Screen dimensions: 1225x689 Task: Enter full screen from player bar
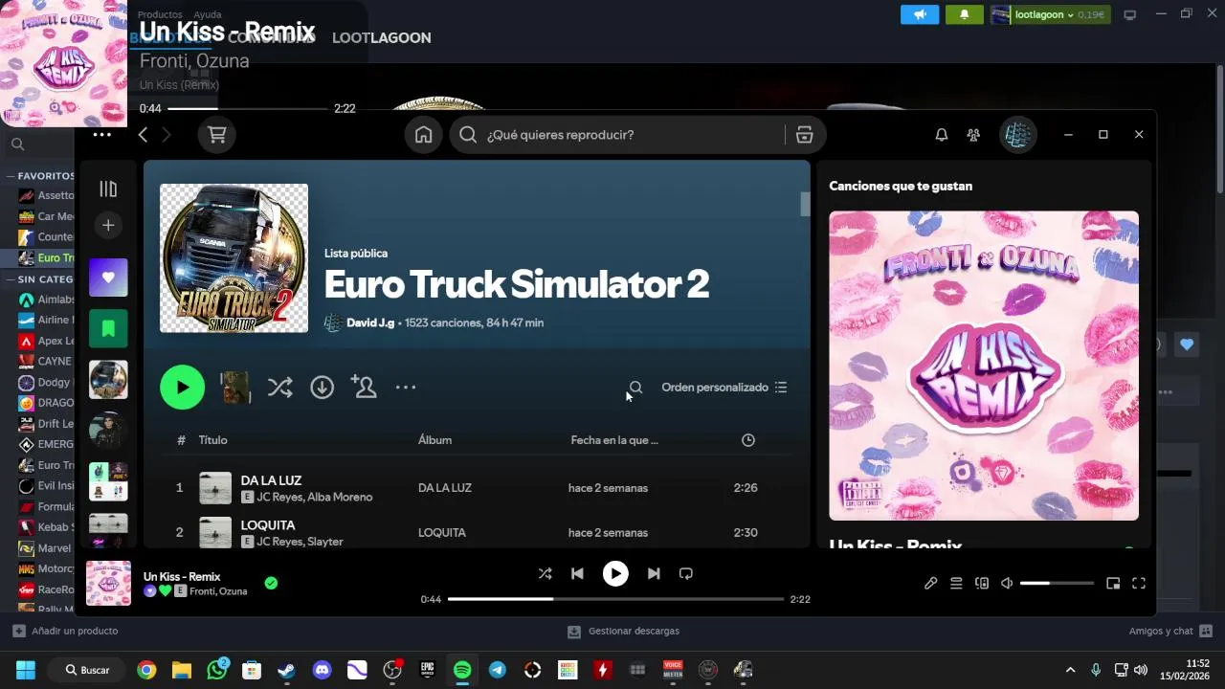pyautogui.click(x=1139, y=583)
